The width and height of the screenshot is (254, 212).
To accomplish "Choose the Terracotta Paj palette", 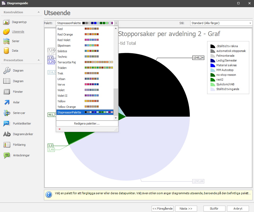I will (x=85, y=62).
